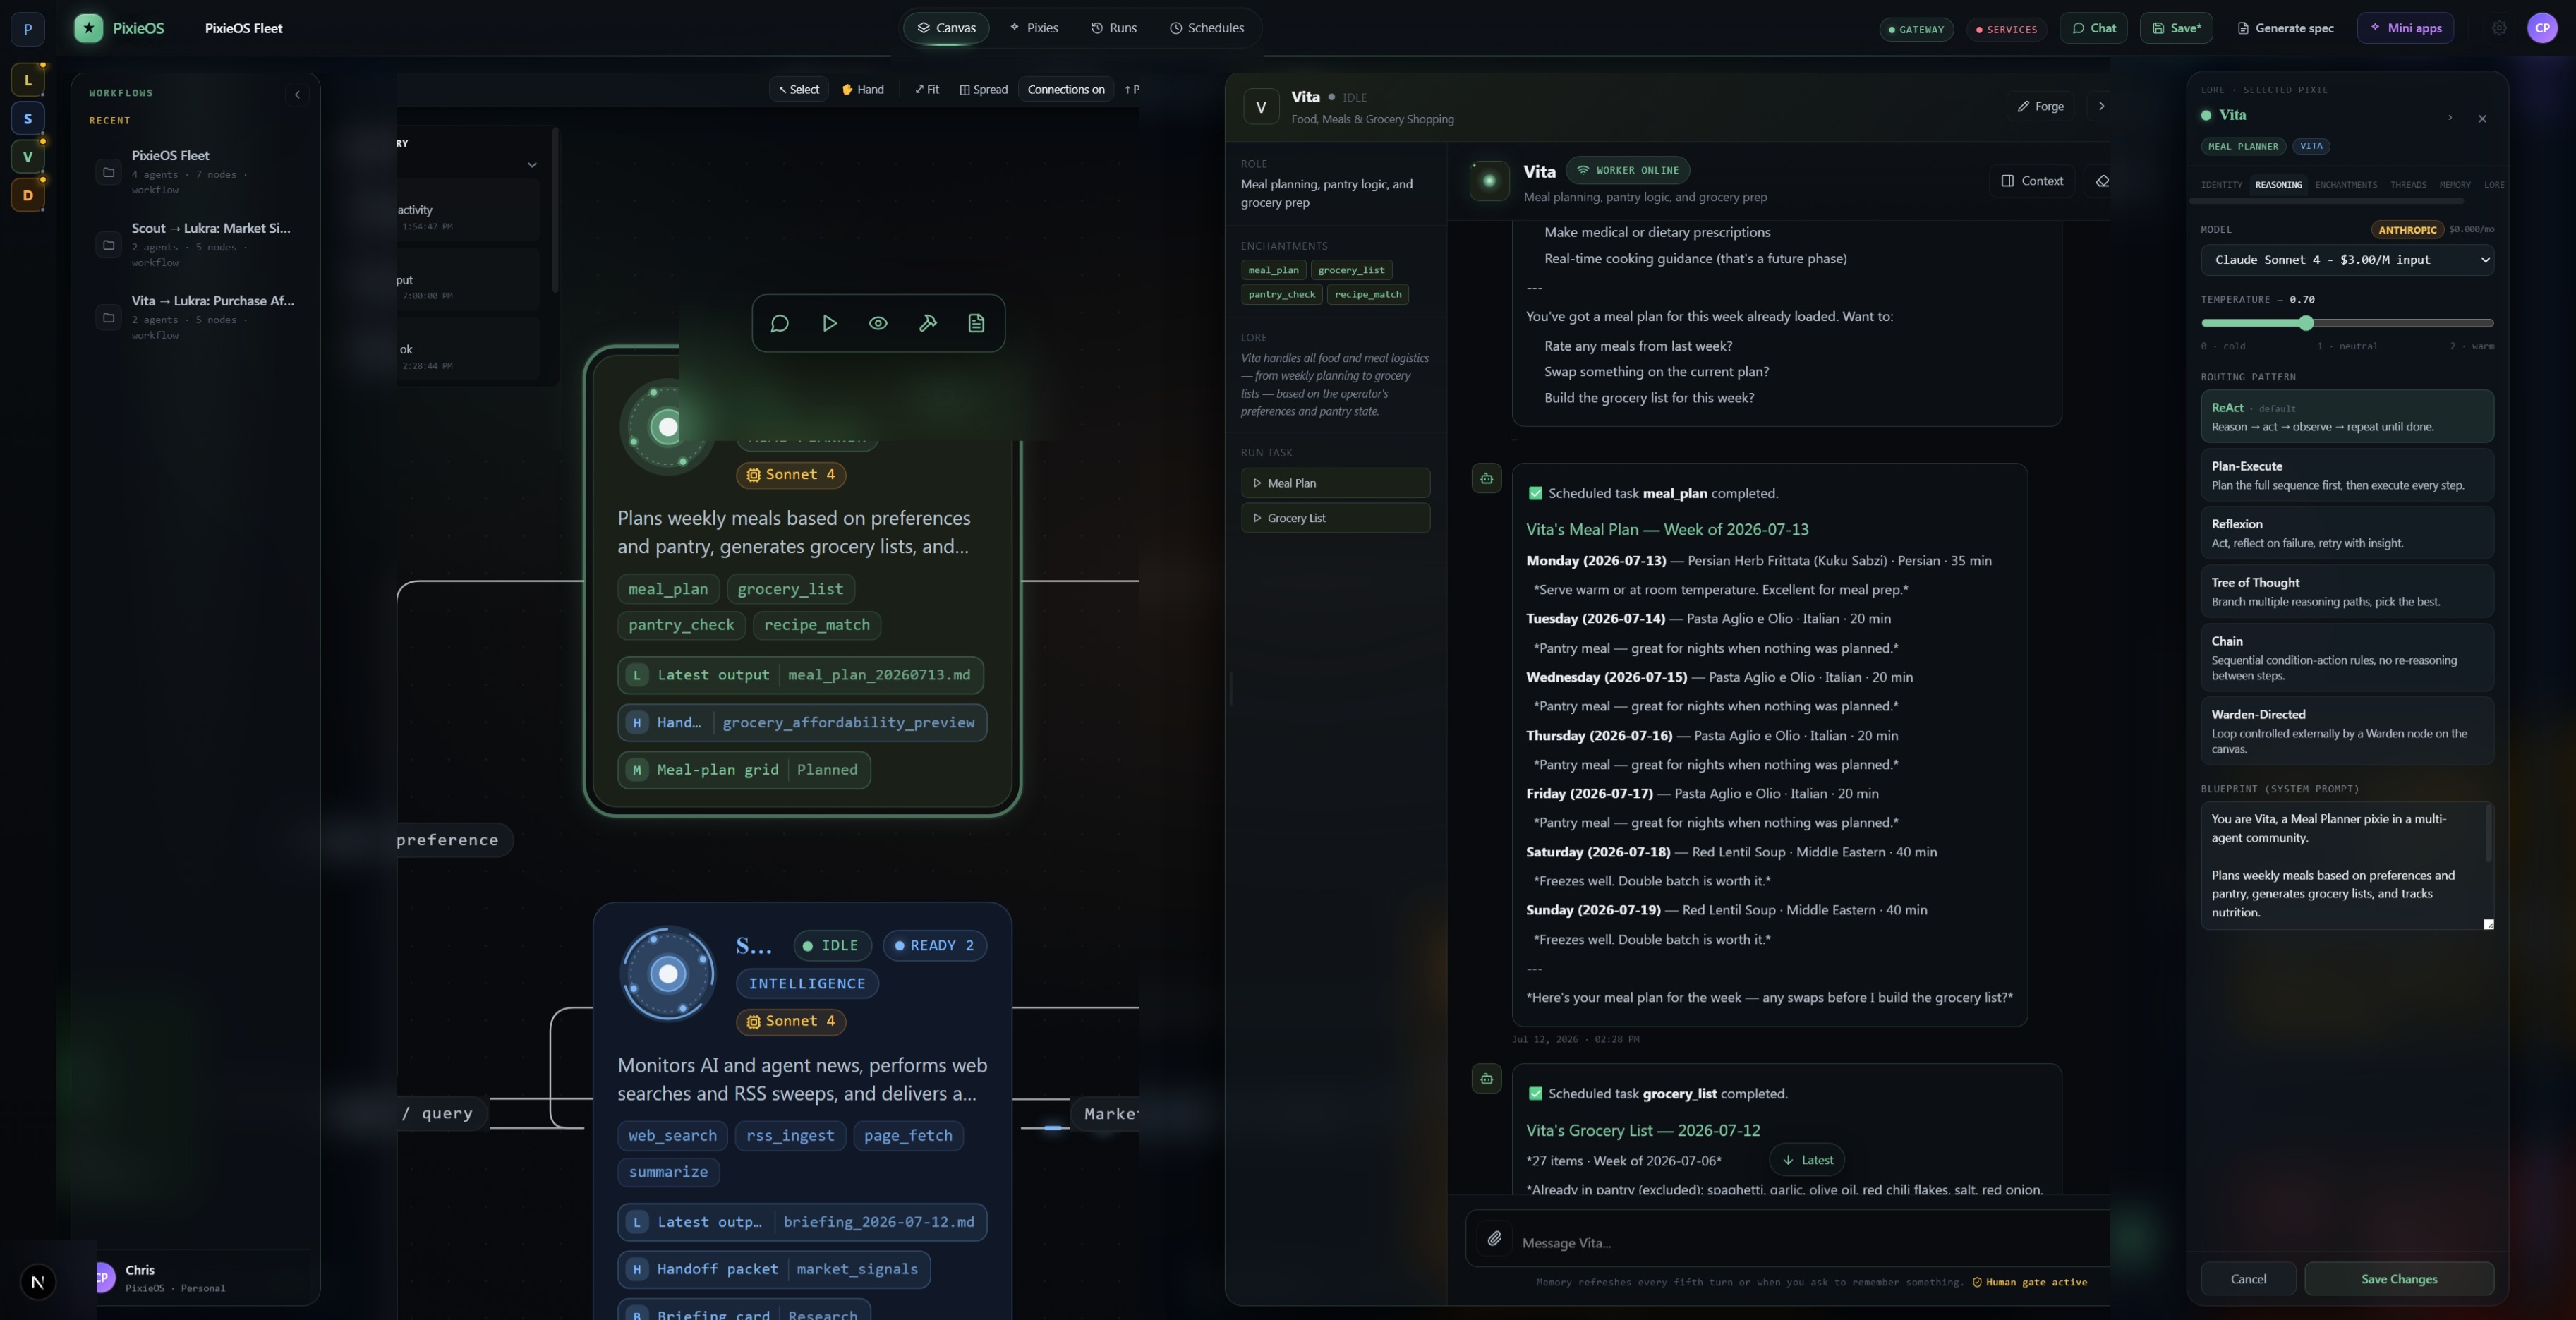
Task: Choose Reflexion routing pattern
Action: click(2347, 533)
